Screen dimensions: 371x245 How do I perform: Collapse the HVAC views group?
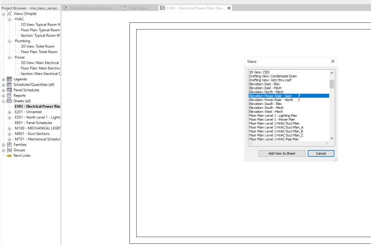9,19
